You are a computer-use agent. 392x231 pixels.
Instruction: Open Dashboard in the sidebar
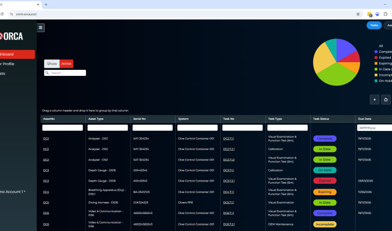[17, 54]
